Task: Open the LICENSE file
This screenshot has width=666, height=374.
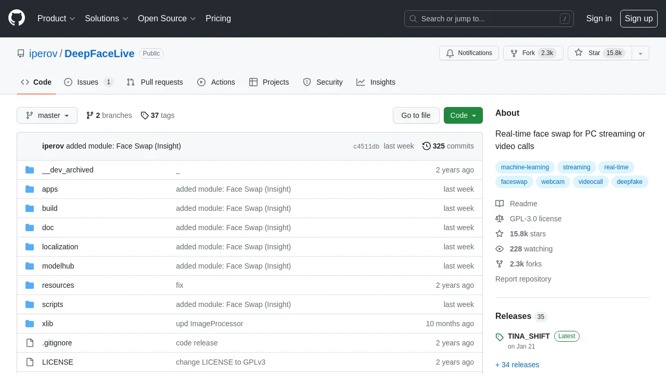Action: [x=58, y=362]
